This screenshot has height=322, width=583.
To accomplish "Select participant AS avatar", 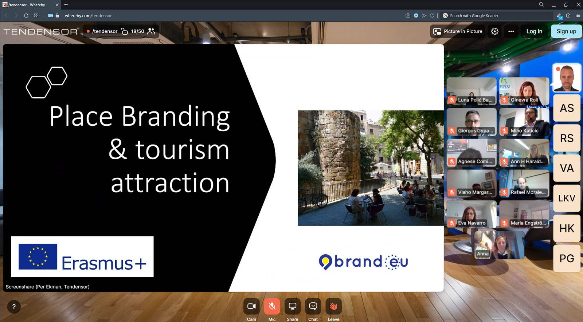I will point(567,108).
